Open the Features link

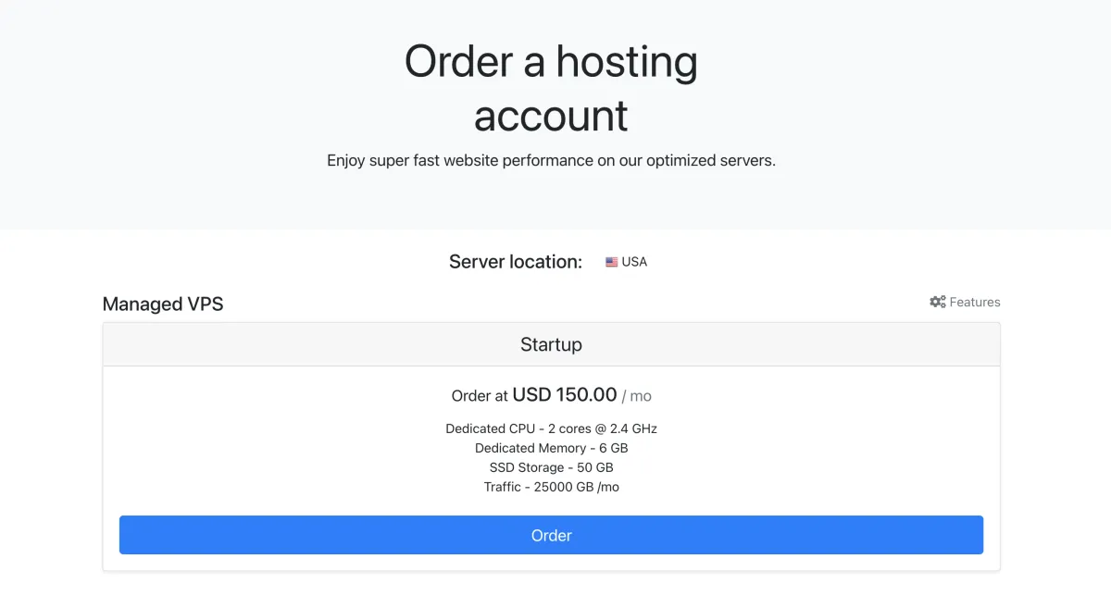point(974,302)
